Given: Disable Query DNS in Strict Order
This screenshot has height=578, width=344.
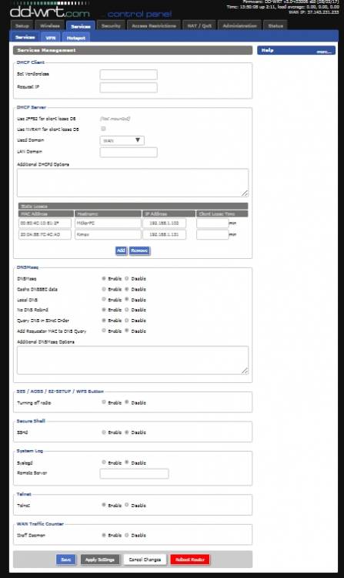Looking at the screenshot, I should pos(126,321).
